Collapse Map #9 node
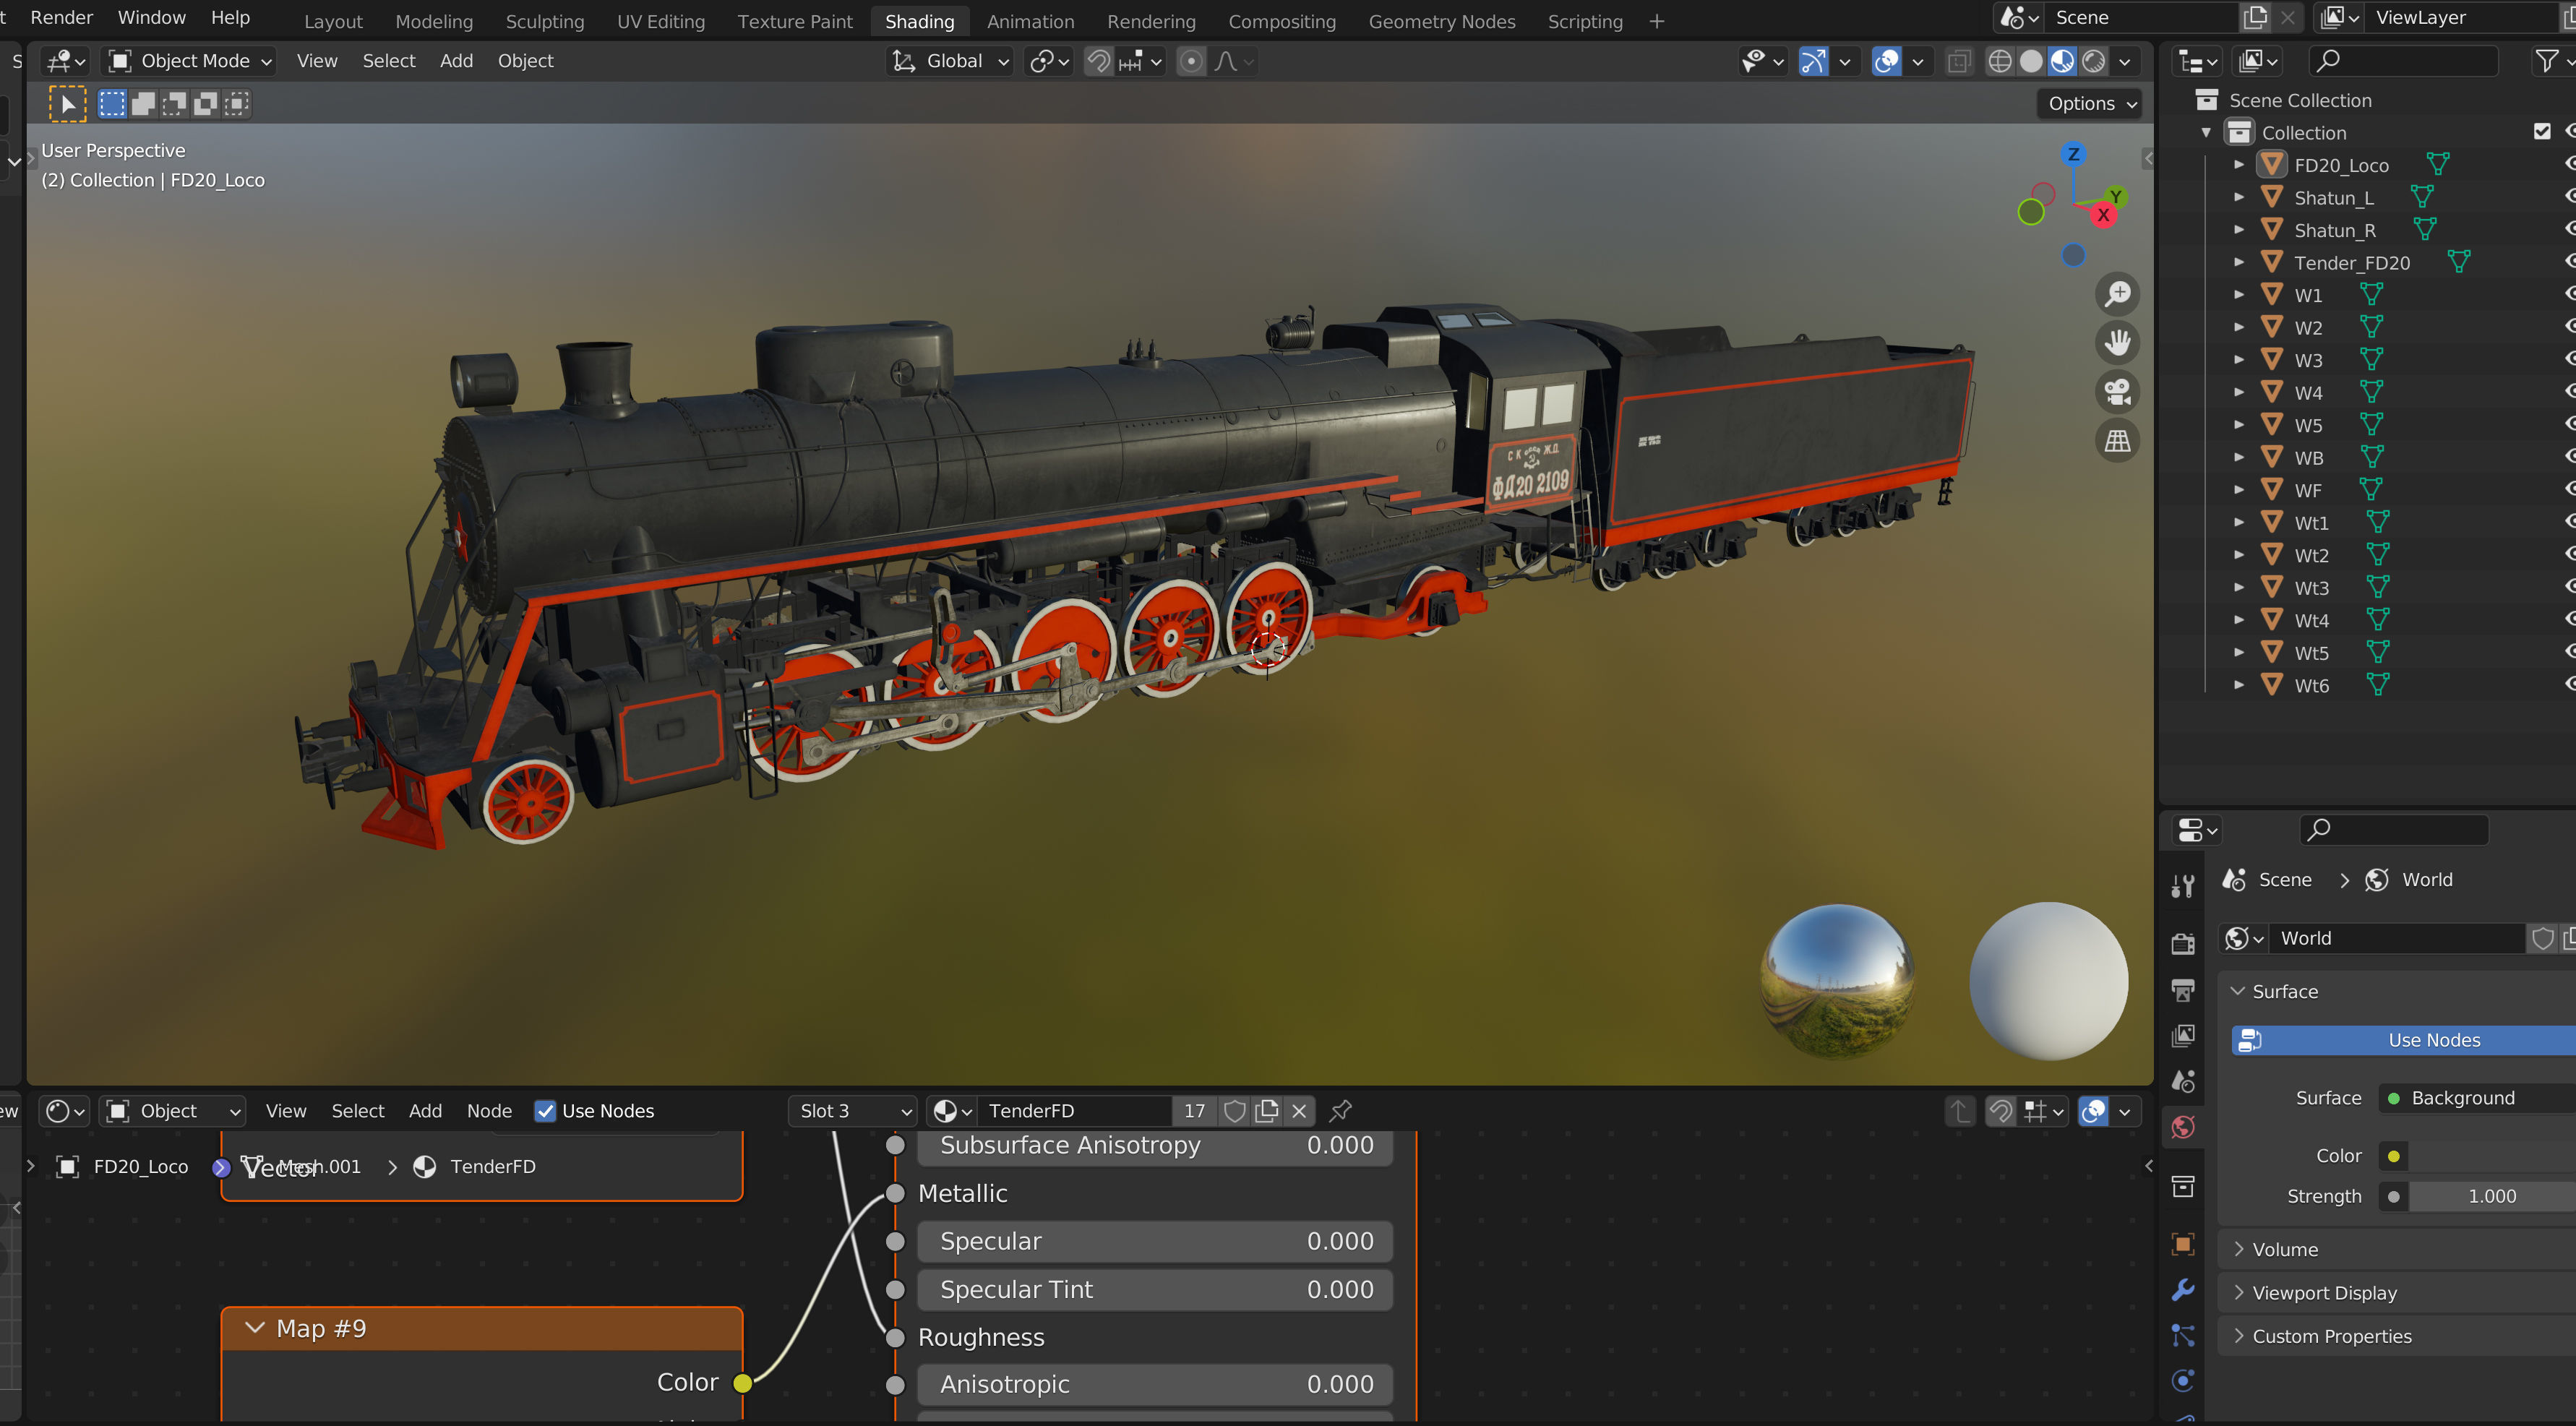Screen dimensions: 2576x1426 pyautogui.click(x=255, y=1327)
